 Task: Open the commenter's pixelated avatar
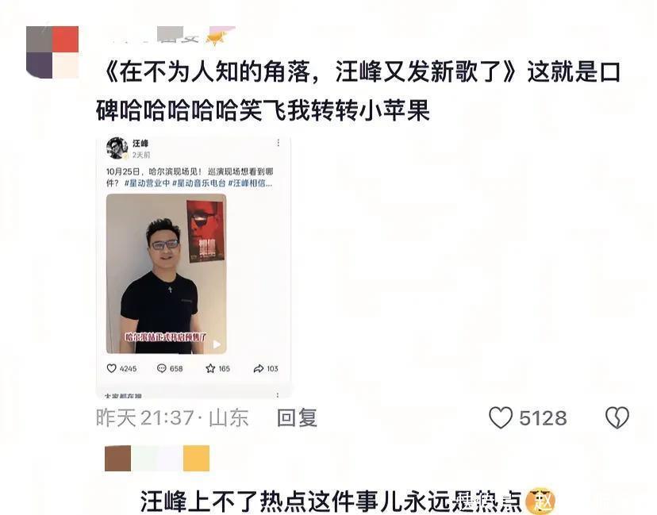(x=52, y=52)
